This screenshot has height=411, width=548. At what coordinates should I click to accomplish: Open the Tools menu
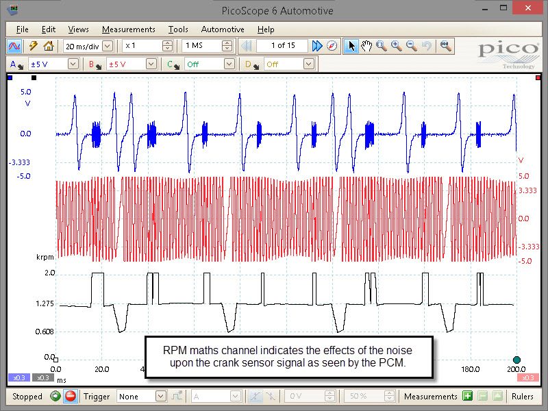(178, 29)
